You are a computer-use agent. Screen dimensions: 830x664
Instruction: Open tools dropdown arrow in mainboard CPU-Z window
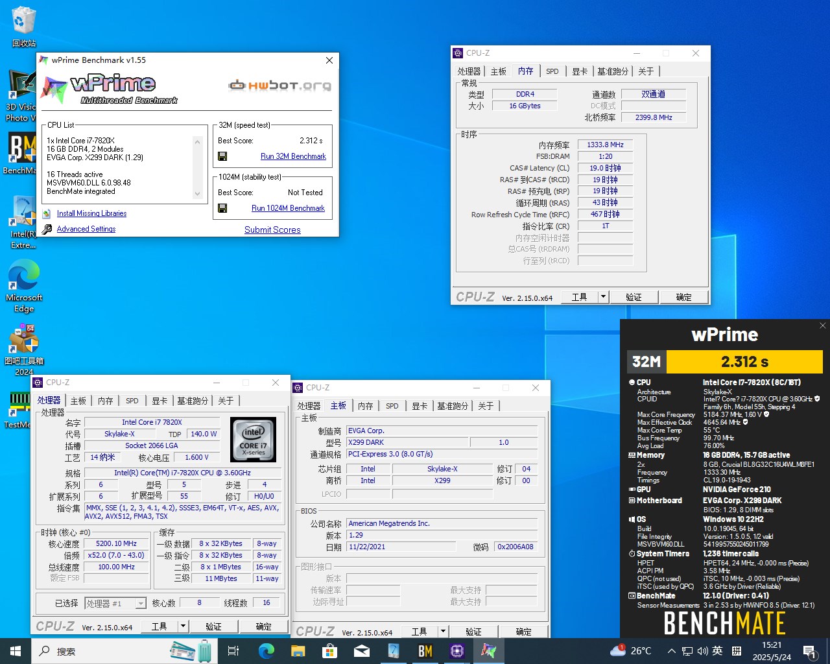coord(443,632)
